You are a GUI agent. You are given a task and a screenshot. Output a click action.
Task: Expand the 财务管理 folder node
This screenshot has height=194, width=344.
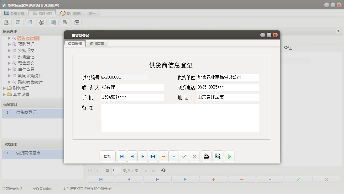(x=4, y=88)
